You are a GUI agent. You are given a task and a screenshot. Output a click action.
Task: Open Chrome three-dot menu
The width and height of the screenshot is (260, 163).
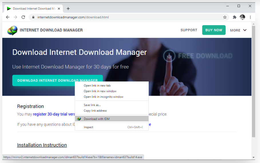250,17
